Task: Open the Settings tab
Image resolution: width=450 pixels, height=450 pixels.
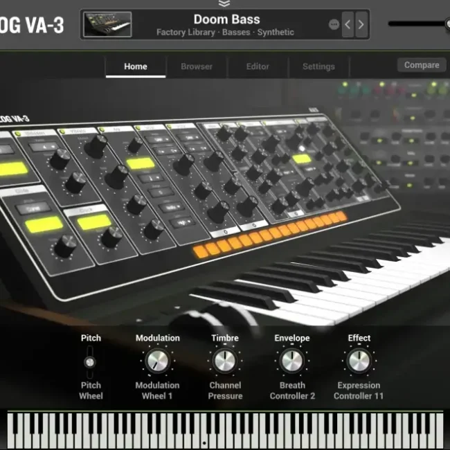Action: tap(318, 66)
